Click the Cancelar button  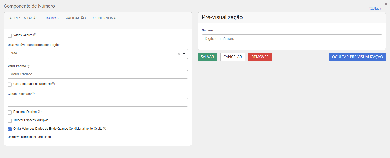pyautogui.click(x=233, y=57)
